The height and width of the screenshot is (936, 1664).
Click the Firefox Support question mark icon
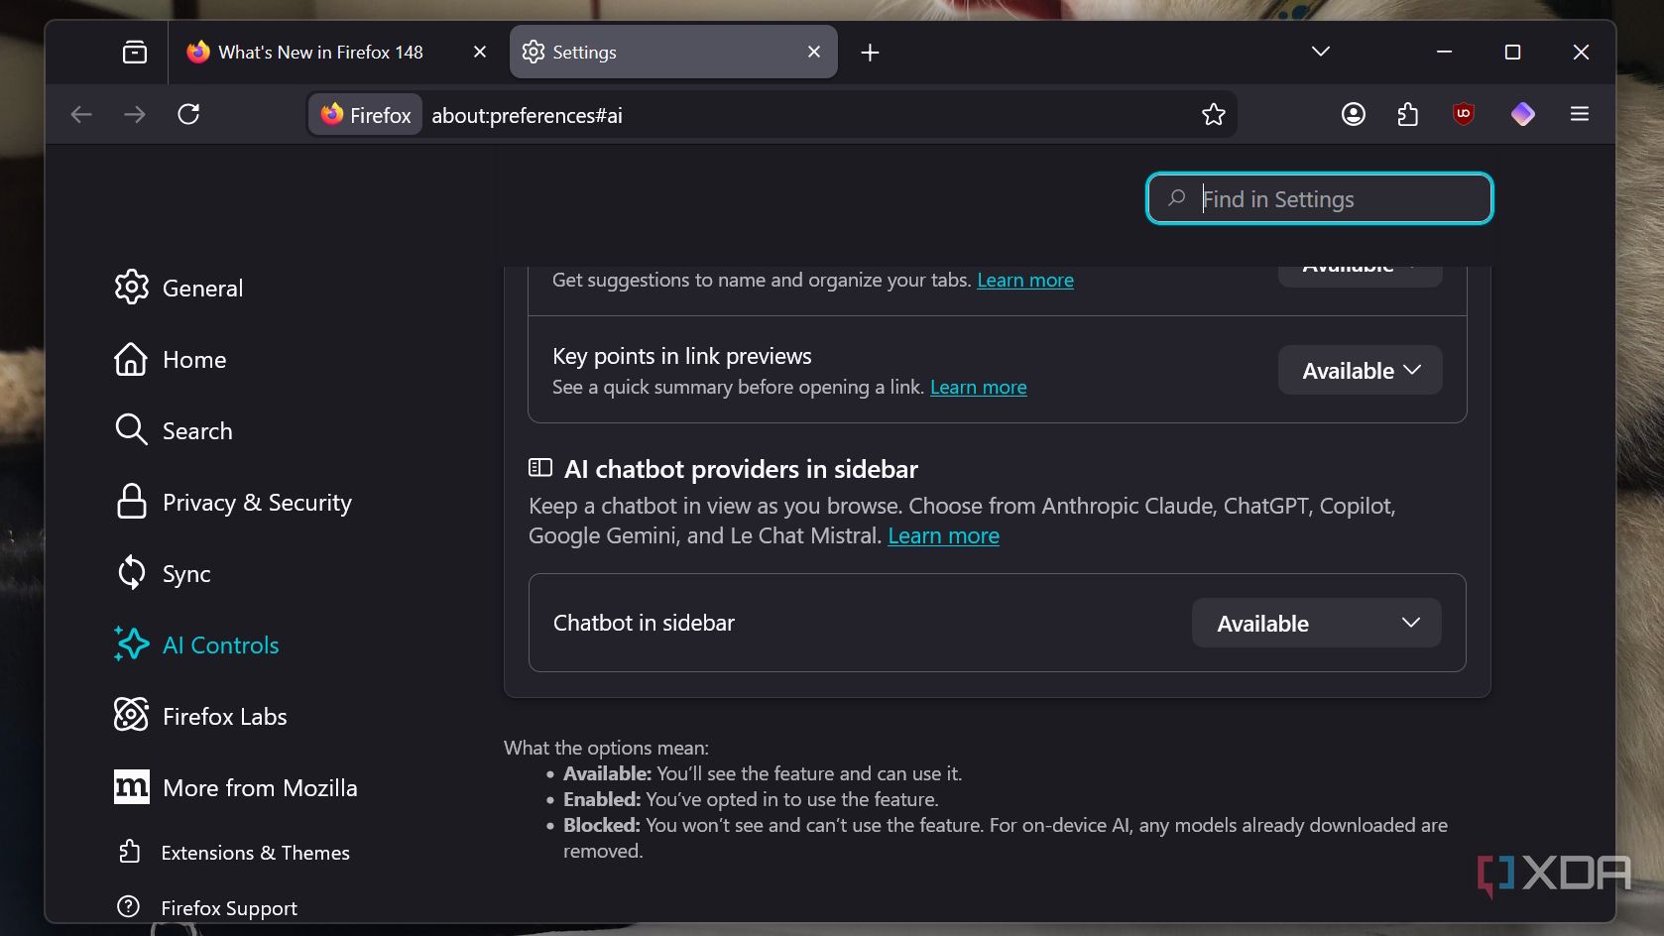(128, 906)
